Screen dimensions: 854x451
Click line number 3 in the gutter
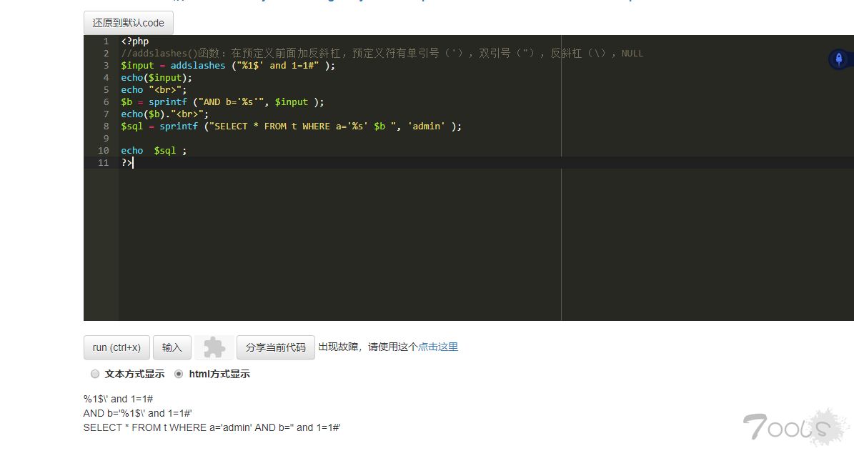tap(104, 66)
